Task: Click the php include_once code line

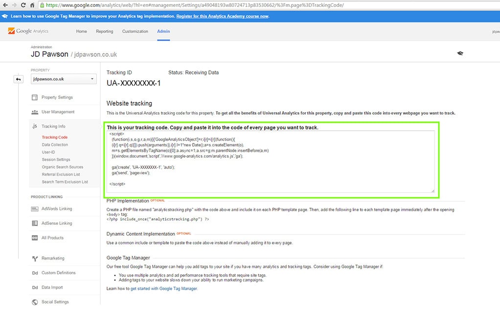Action: click(x=158, y=219)
